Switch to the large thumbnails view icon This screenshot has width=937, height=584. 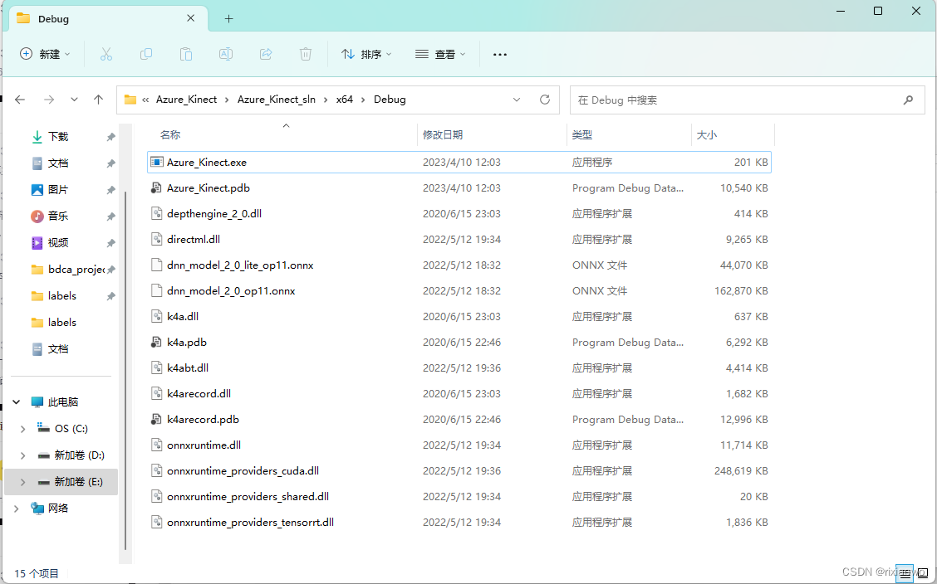(x=923, y=572)
